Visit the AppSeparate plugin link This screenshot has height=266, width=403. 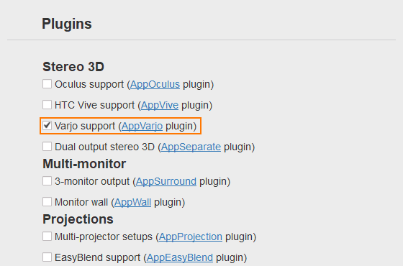coord(191,147)
